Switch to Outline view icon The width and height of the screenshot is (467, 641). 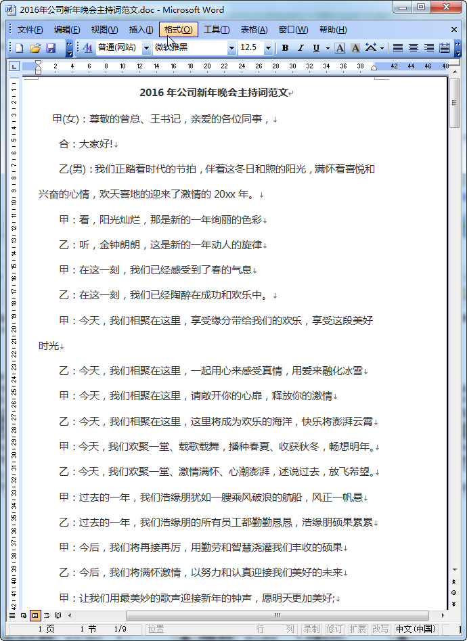click(x=47, y=615)
